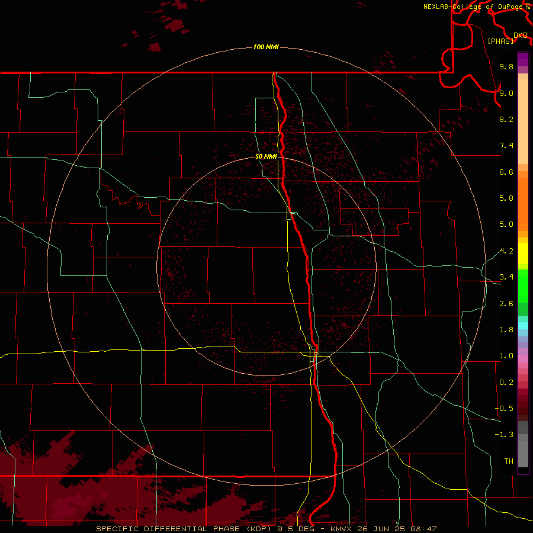Click the 2.6 scale value
The height and width of the screenshot is (533, 533).
[506, 304]
